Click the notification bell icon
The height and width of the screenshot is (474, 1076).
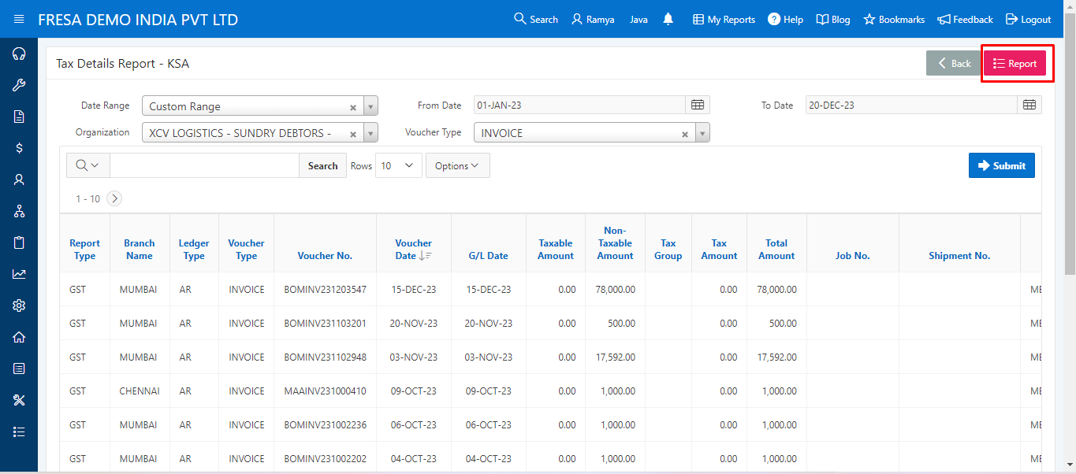tap(668, 19)
